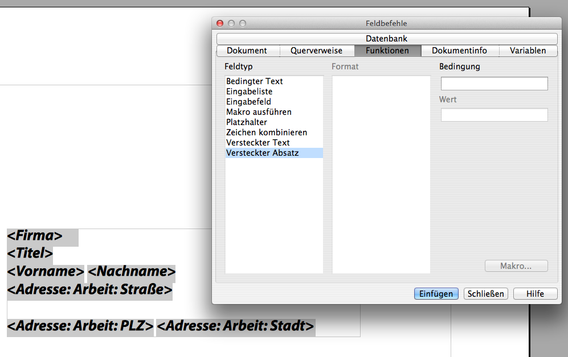Click Versteckter Absatz list item
This screenshot has height=357, width=568.
tap(274, 153)
